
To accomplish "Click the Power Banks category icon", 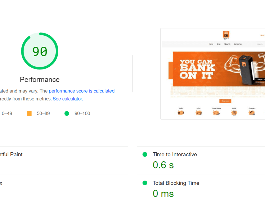I will click(x=216, y=113).
